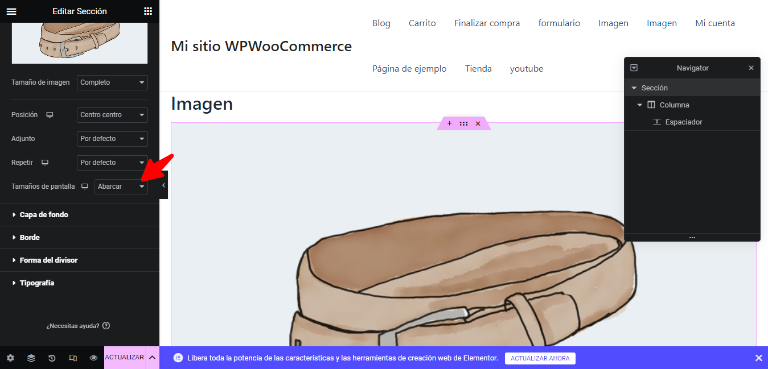Screen dimensions: 768x369
Task: Open the Tienda menu item
Action: pos(478,69)
